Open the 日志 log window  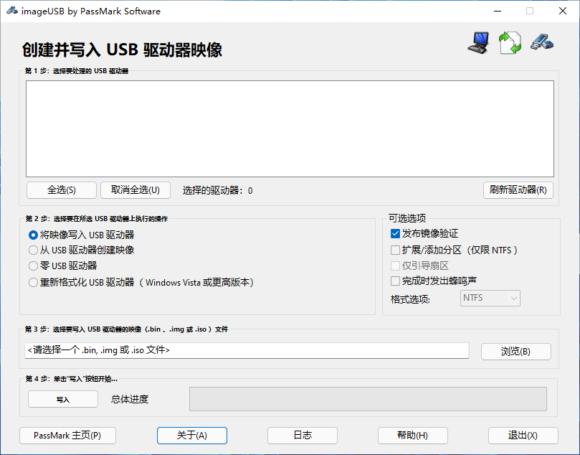[x=302, y=435]
